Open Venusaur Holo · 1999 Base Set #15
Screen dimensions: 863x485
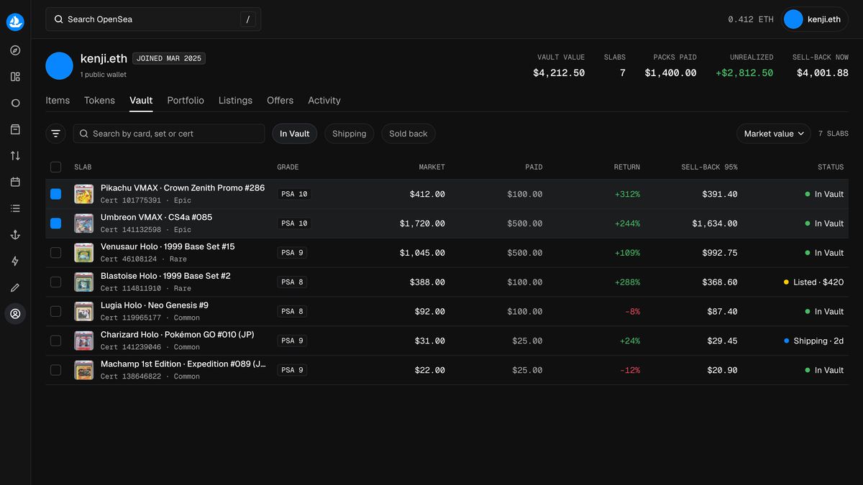point(168,247)
